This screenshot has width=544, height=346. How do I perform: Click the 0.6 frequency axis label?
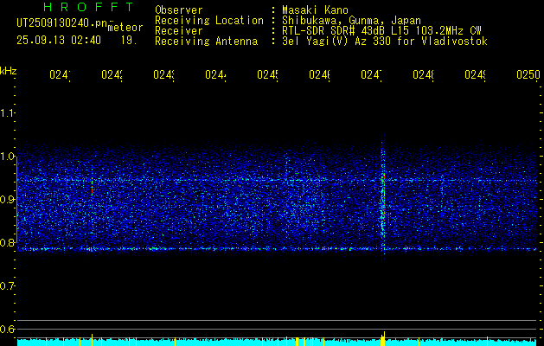click(x=7, y=329)
